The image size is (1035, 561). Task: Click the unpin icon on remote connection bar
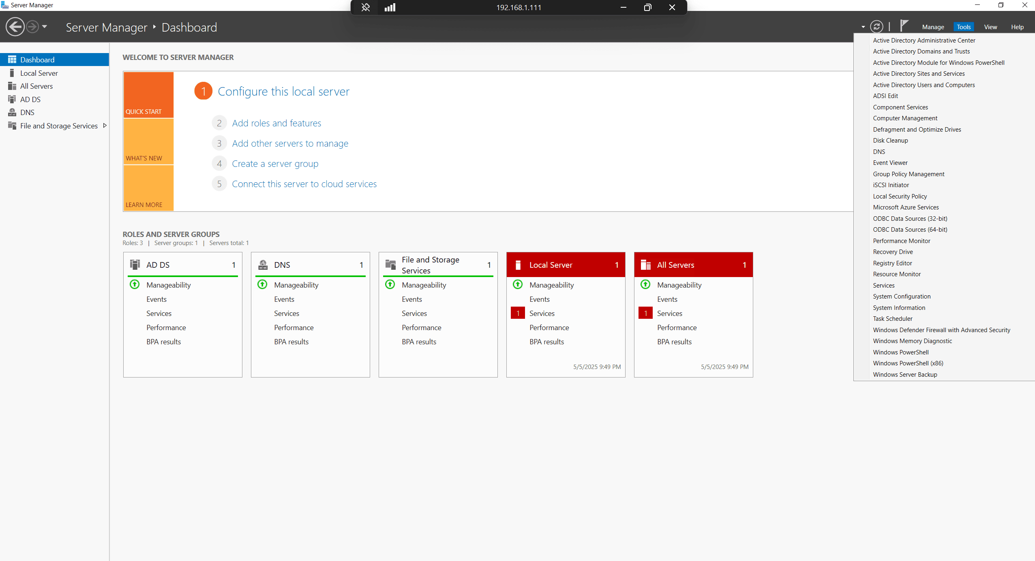tap(365, 7)
